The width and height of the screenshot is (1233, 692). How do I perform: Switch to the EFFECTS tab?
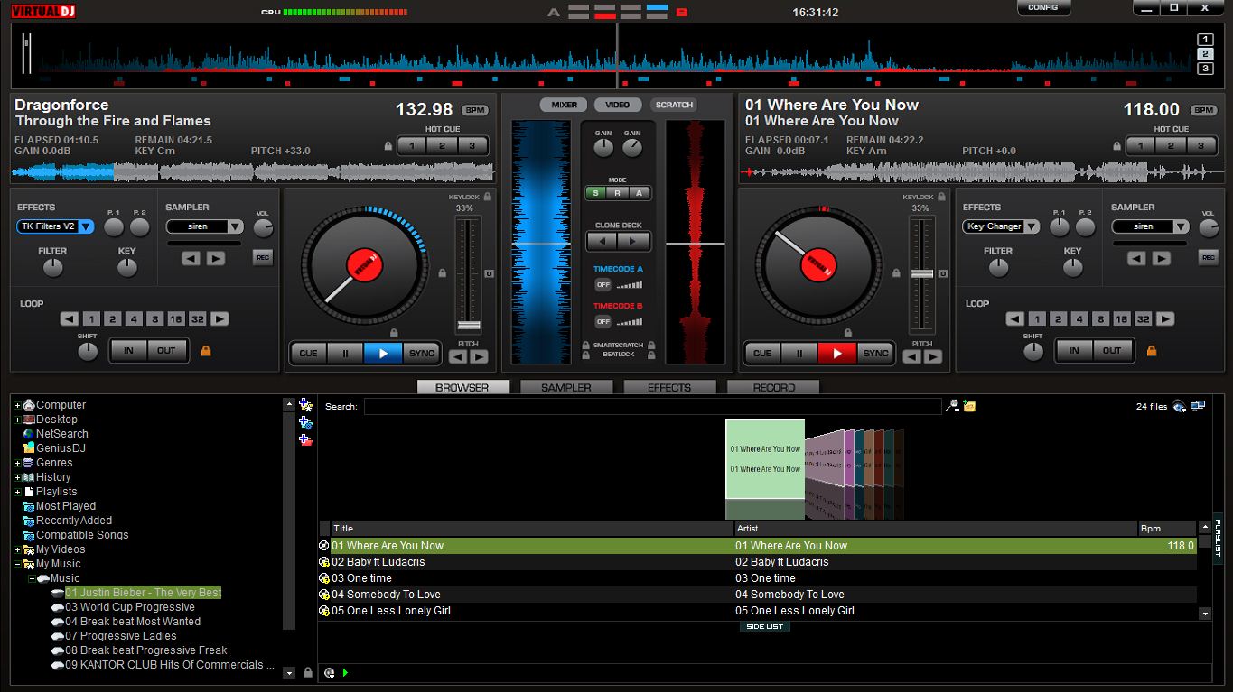669,387
